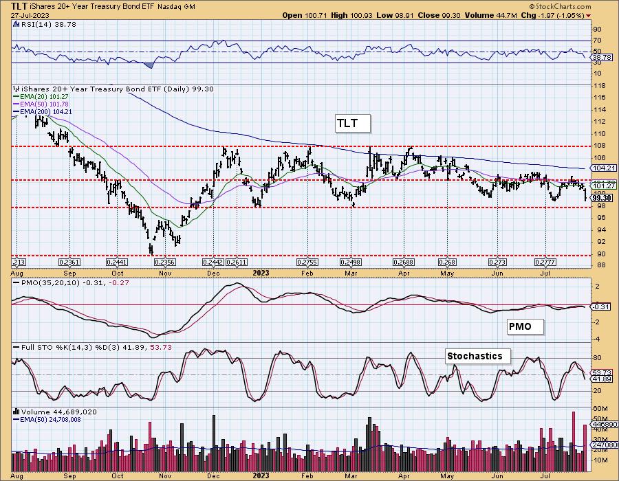Screen dimensions: 619x481
Task: Click the High 100.93 value
Action: click(351, 15)
